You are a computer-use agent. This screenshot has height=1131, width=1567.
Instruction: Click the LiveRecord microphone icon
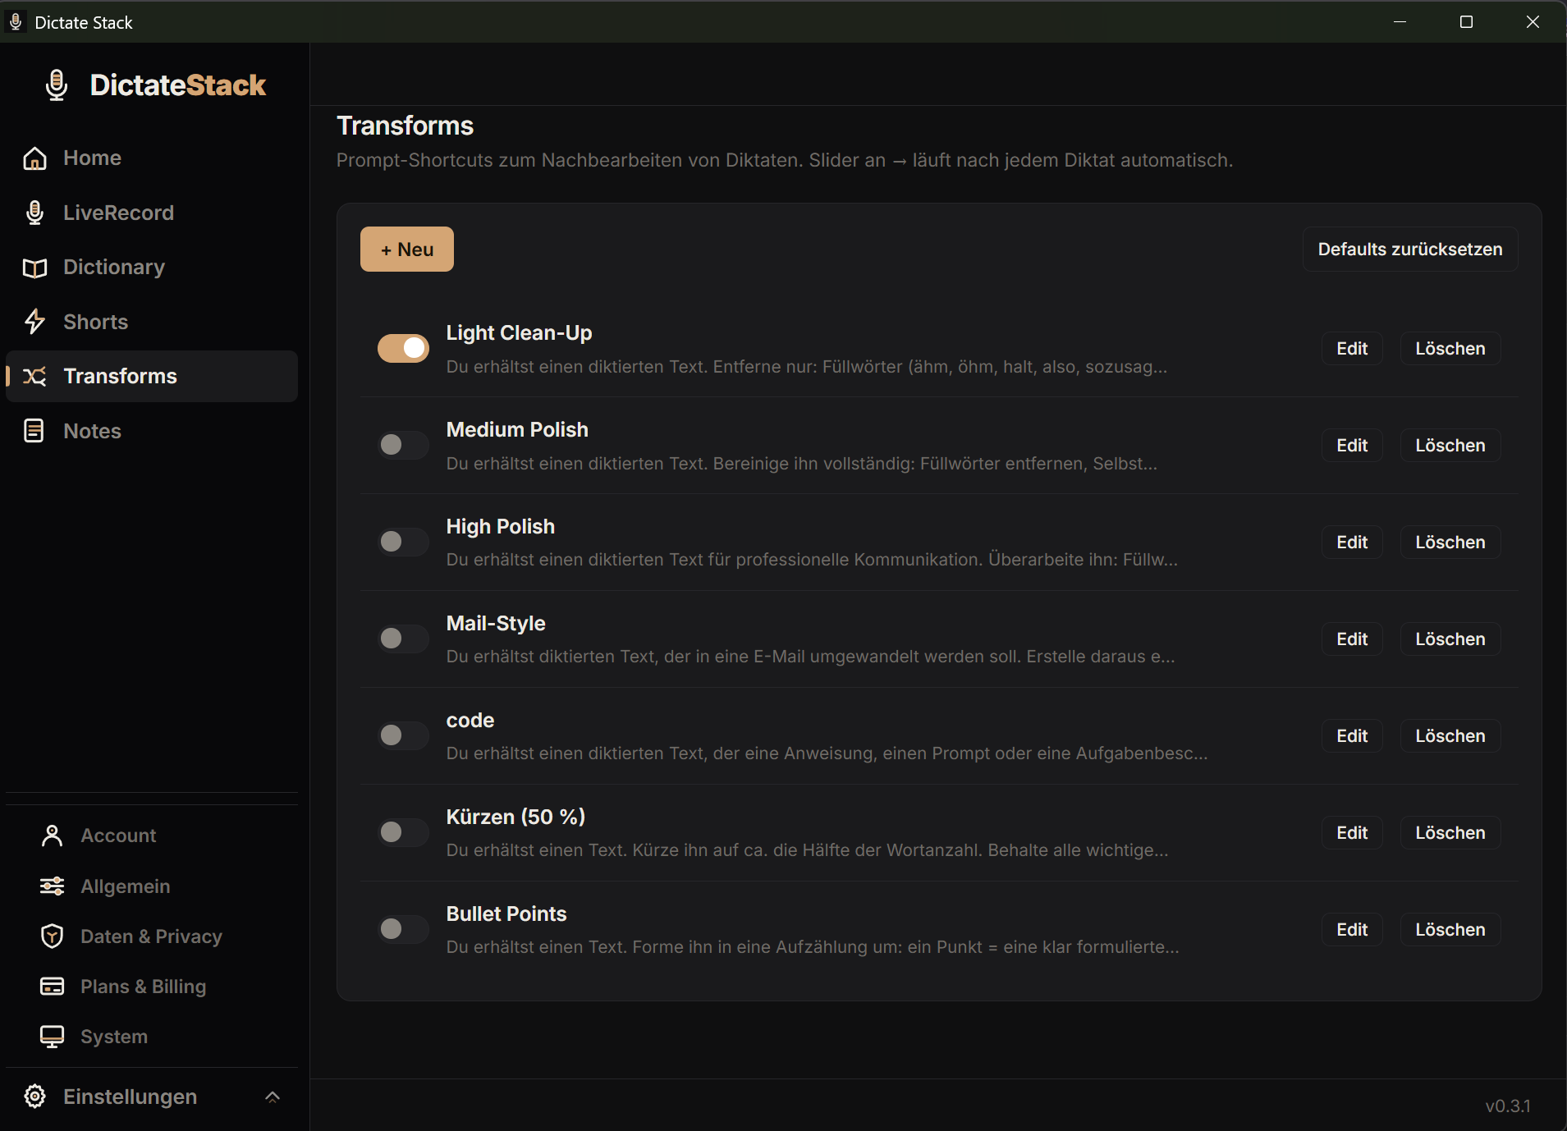[34, 213]
